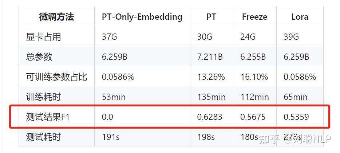Click the 测试耗时 row label
This screenshot has width=340, height=153.
point(43,137)
